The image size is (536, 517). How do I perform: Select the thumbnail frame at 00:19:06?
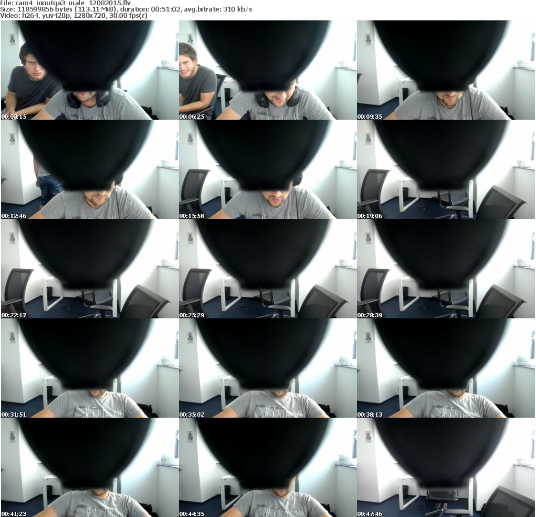point(446,169)
